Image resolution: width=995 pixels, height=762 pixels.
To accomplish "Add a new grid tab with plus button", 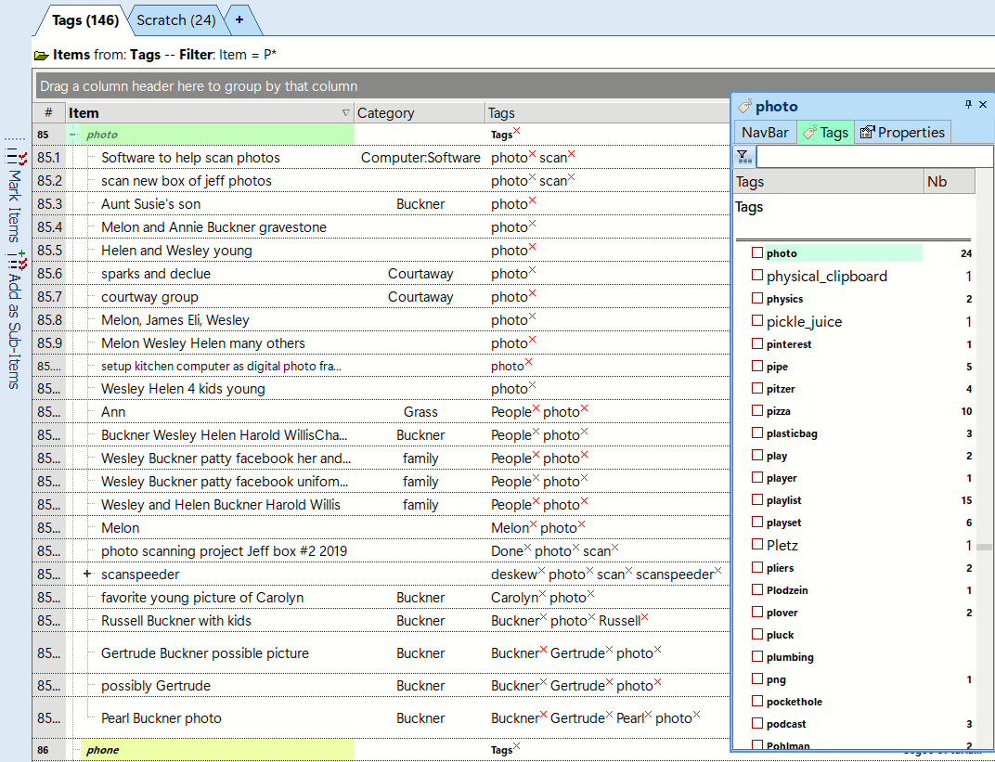I will (239, 19).
